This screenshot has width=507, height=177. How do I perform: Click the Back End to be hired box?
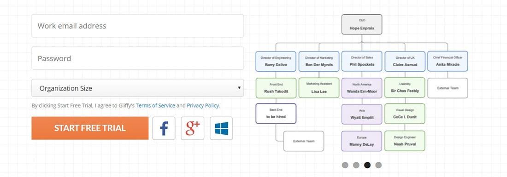[x=276, y=114]
